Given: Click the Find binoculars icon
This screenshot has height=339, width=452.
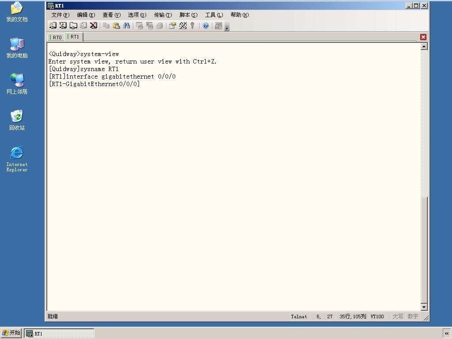Looking at the screenshot, I should click(x=126, y=26).
